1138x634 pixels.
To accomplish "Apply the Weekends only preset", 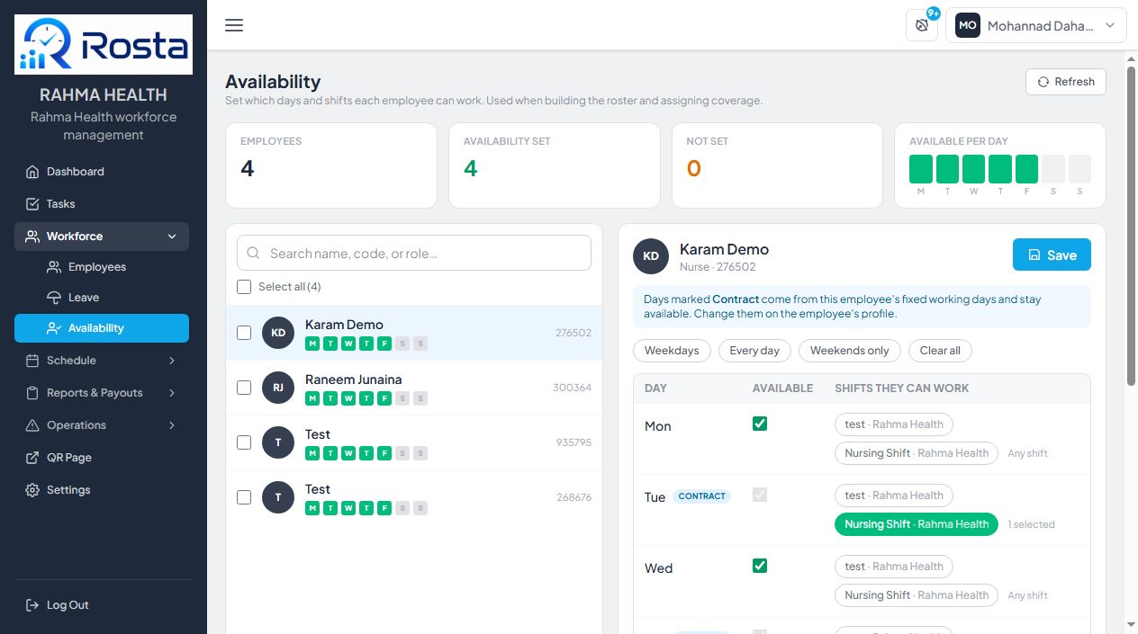I will click(849, 351).
